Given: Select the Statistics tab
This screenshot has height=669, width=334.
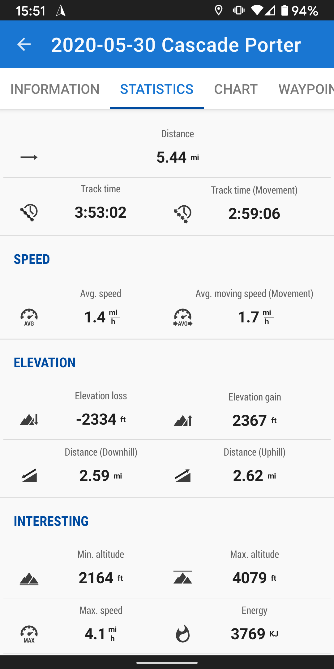Looking at the screenshot, I should 156,89.
